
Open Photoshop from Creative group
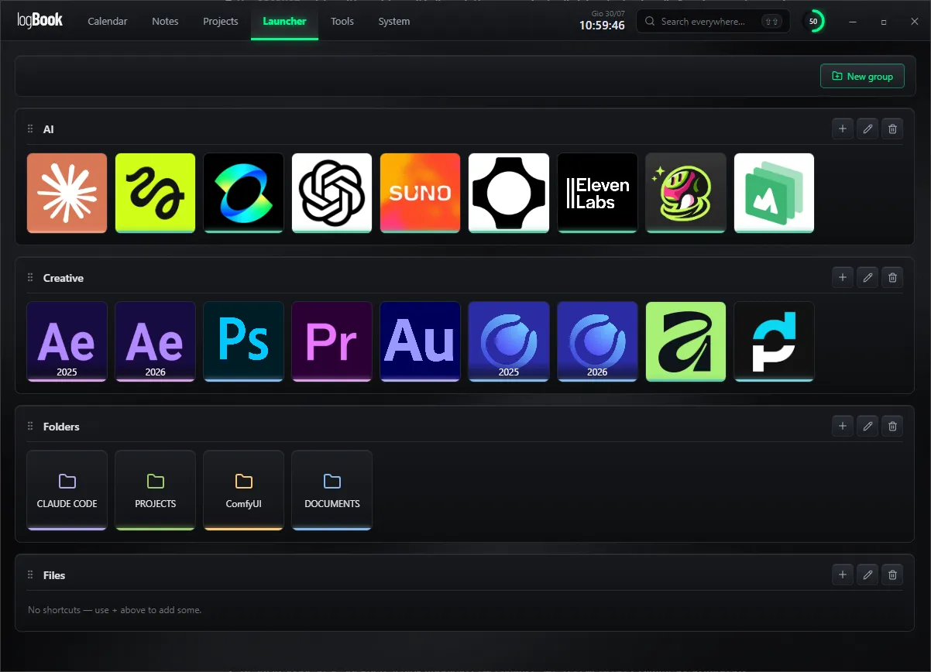(x=244, y=341)
